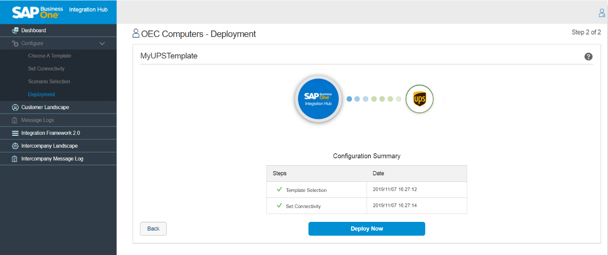608x255 pixels.
Task: Select Scenario Selection in sidebar
Action: coord(49,81)
